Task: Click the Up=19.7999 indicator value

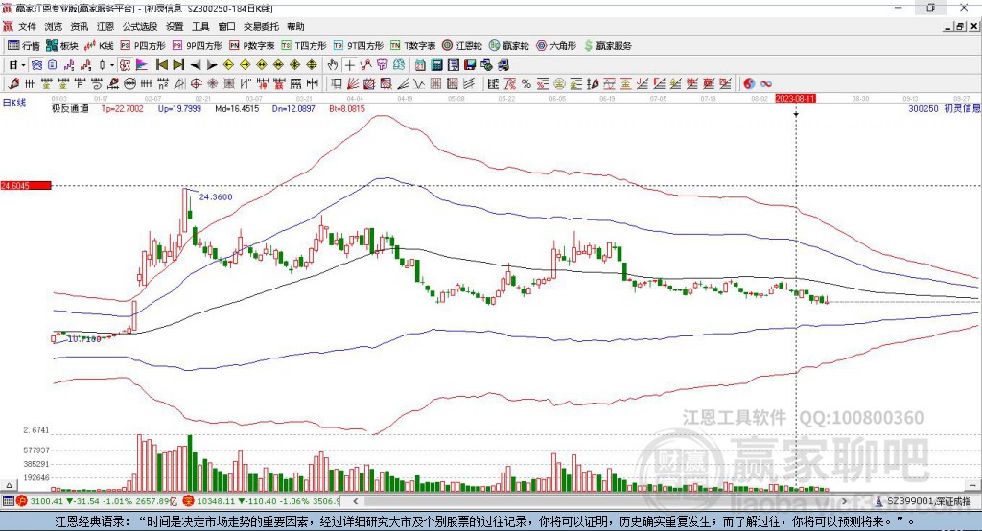Action: pyautogui.click(x=179, y=108)
